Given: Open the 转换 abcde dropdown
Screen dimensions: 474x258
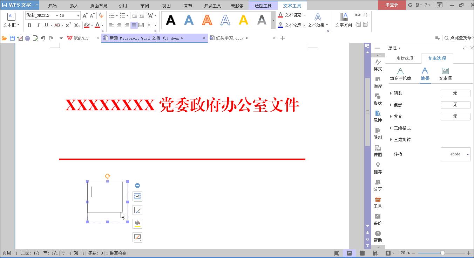Looking at the screenshot, I should pyautogui.click(x=455, y=154).
